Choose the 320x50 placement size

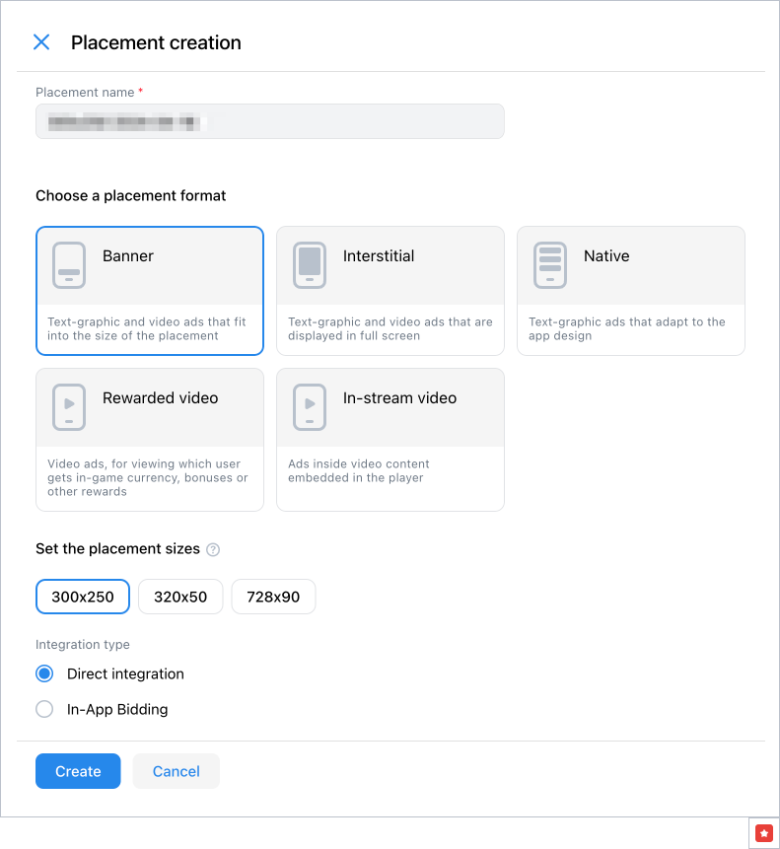(x=180, y=597)
